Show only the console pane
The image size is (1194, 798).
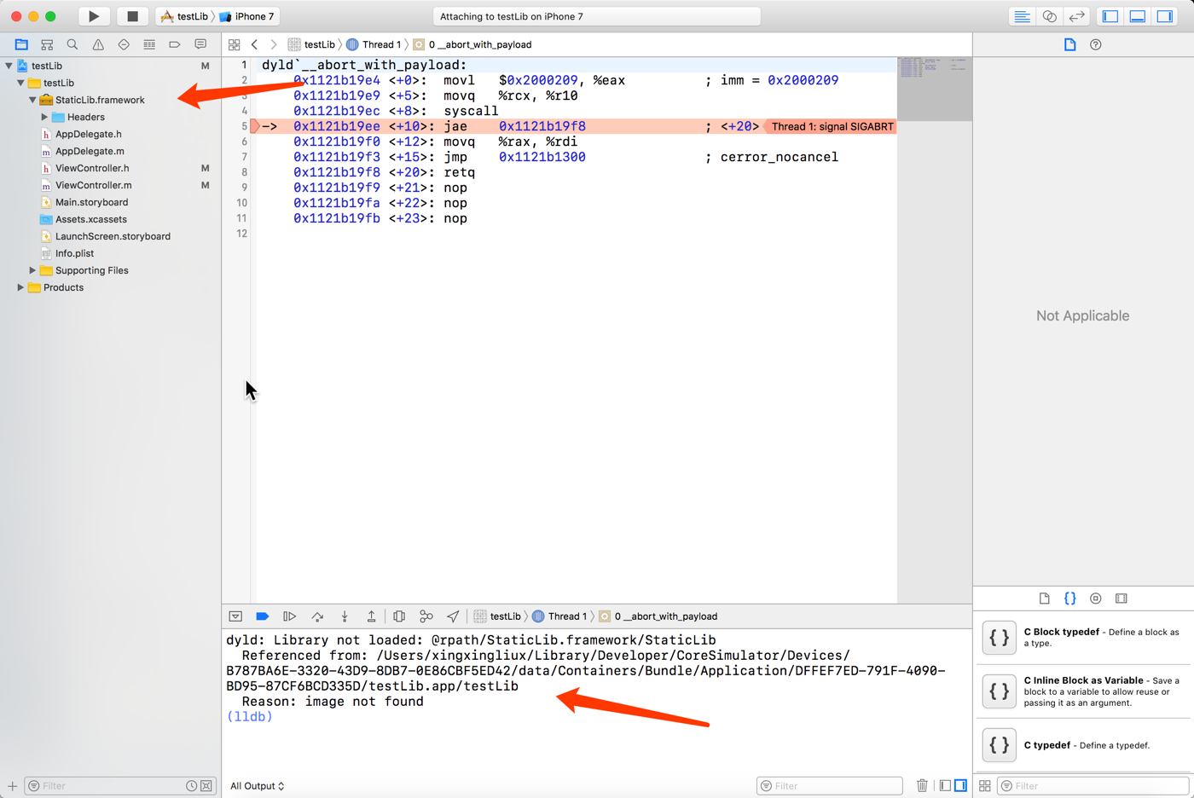point(960,786)
